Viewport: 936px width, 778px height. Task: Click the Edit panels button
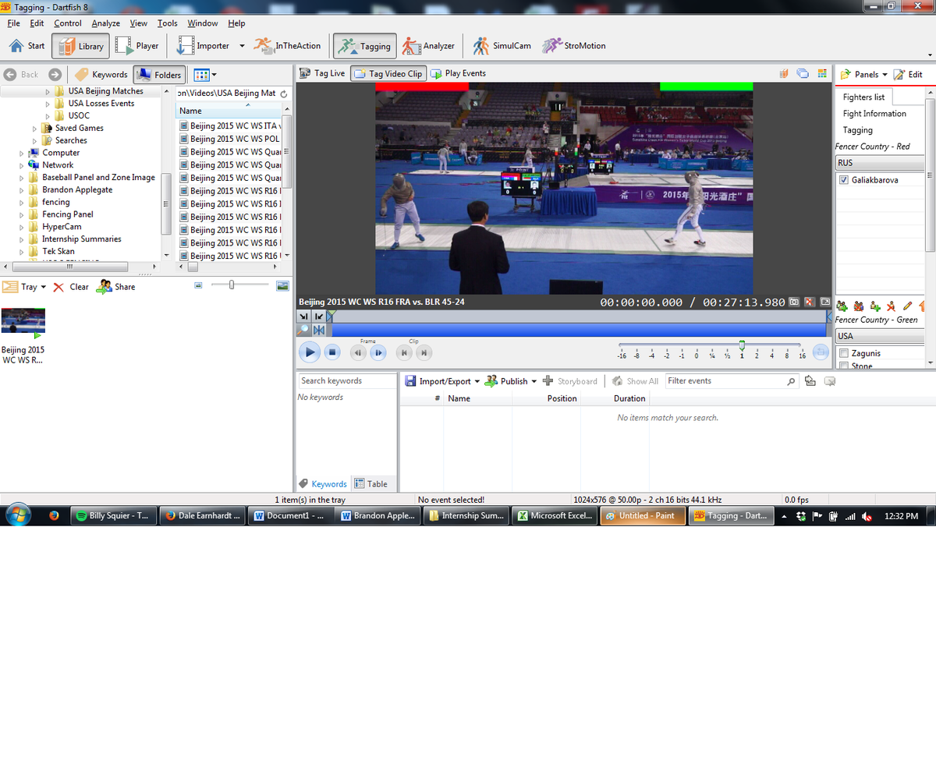[x=908, y=75]
